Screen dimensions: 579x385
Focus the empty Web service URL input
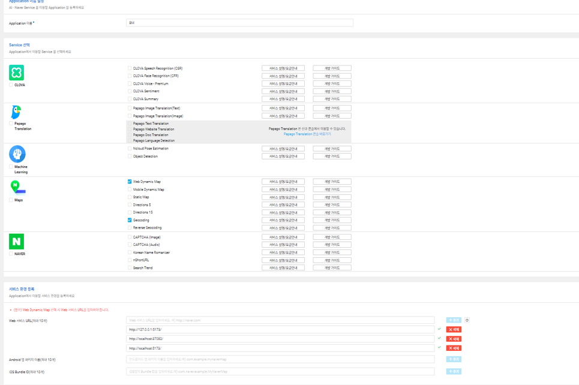pos(280,320)
